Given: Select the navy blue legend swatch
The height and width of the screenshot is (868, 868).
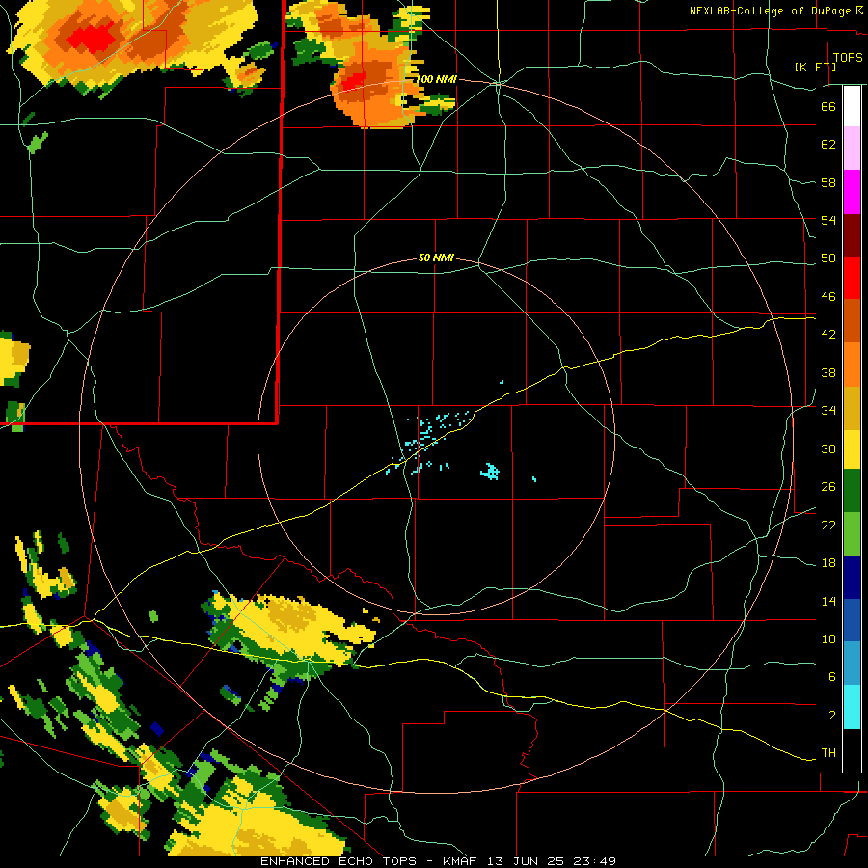Looking at the screenshot, I should [852, 578].
